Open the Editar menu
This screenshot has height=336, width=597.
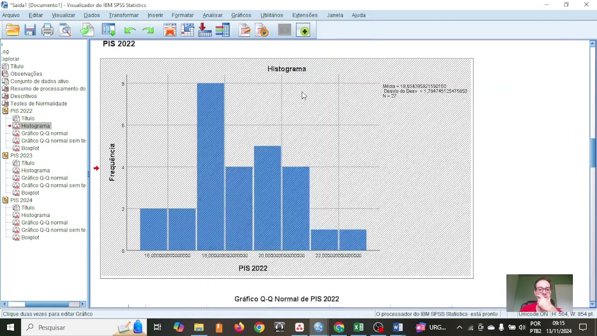pos(35,15)
